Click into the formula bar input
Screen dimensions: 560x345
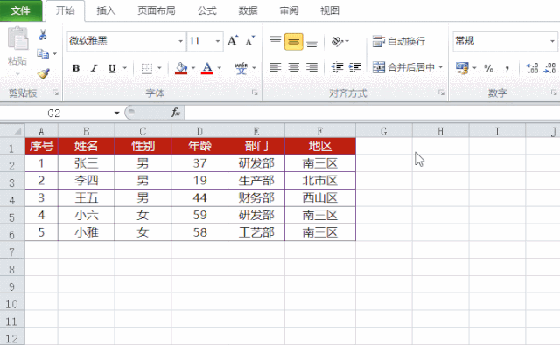coord(372,113)
